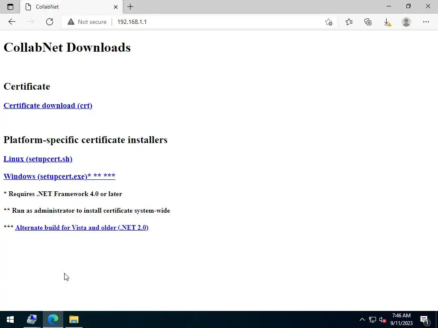Show hidden system tray icons

(x=362, y=319)
